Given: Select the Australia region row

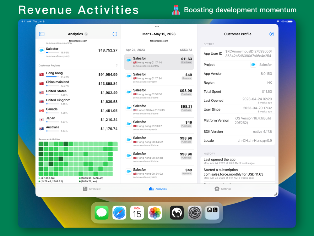Looking at the screenshot, I should (78, 129).
